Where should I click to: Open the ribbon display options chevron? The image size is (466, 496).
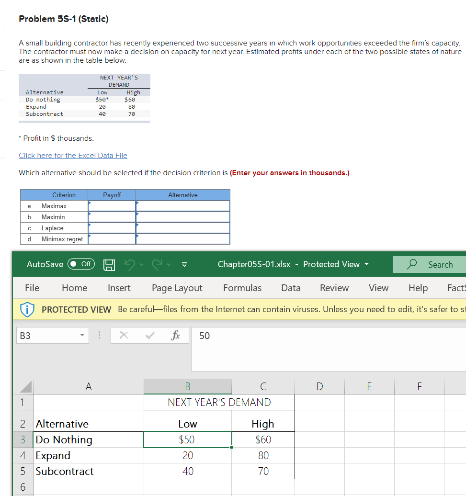click(x=184, y=264)
